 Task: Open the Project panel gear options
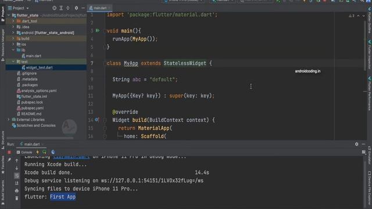click(76, 8)
